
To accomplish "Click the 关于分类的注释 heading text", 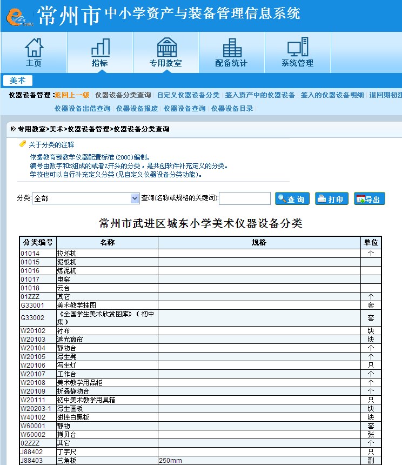I will (51, 144).
